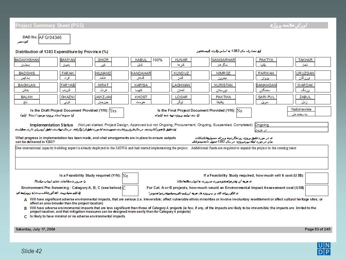Click the SARI PUL province label
The height and width of the screenshot is (260, 346).
click(x=266, y=97)
